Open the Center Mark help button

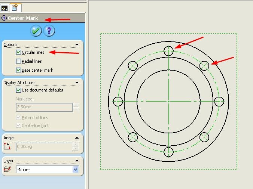pos(49,31)
